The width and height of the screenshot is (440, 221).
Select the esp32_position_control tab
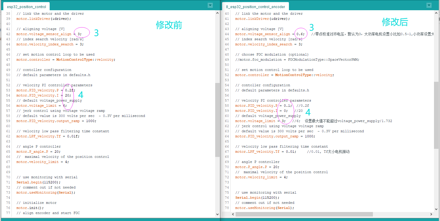(x=26, y=6)
